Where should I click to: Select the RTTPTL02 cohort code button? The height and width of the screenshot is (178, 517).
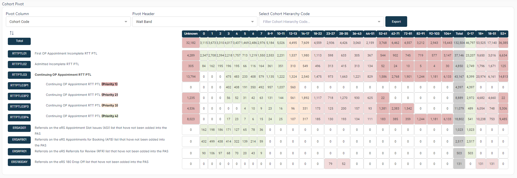click(19, 64)
